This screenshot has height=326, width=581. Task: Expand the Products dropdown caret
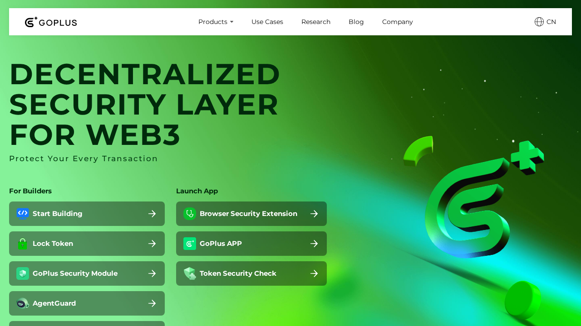[231, 22]
